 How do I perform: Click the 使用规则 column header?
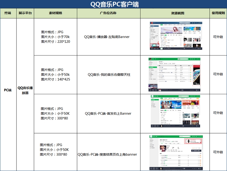click(x=218, y=13)
